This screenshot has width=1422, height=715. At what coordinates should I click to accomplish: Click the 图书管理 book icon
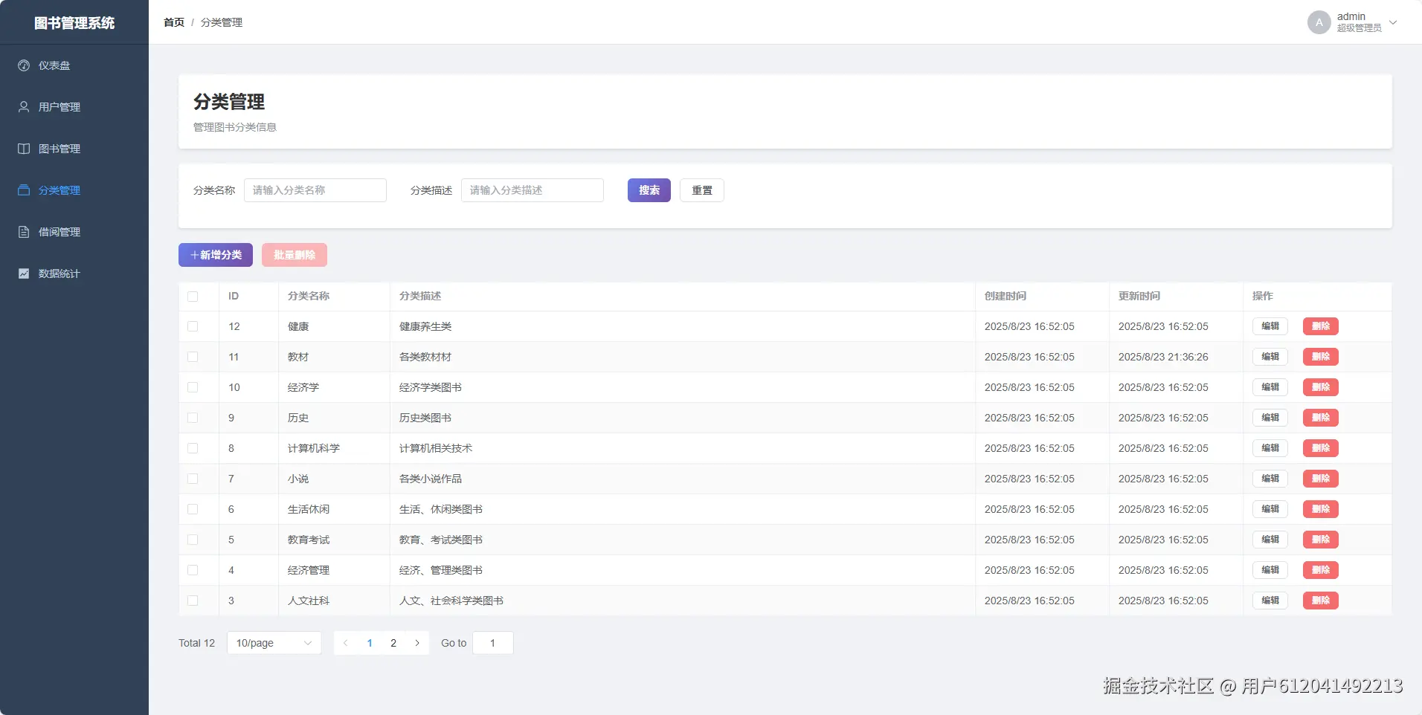pyautogui.click(x=24, y=149)
